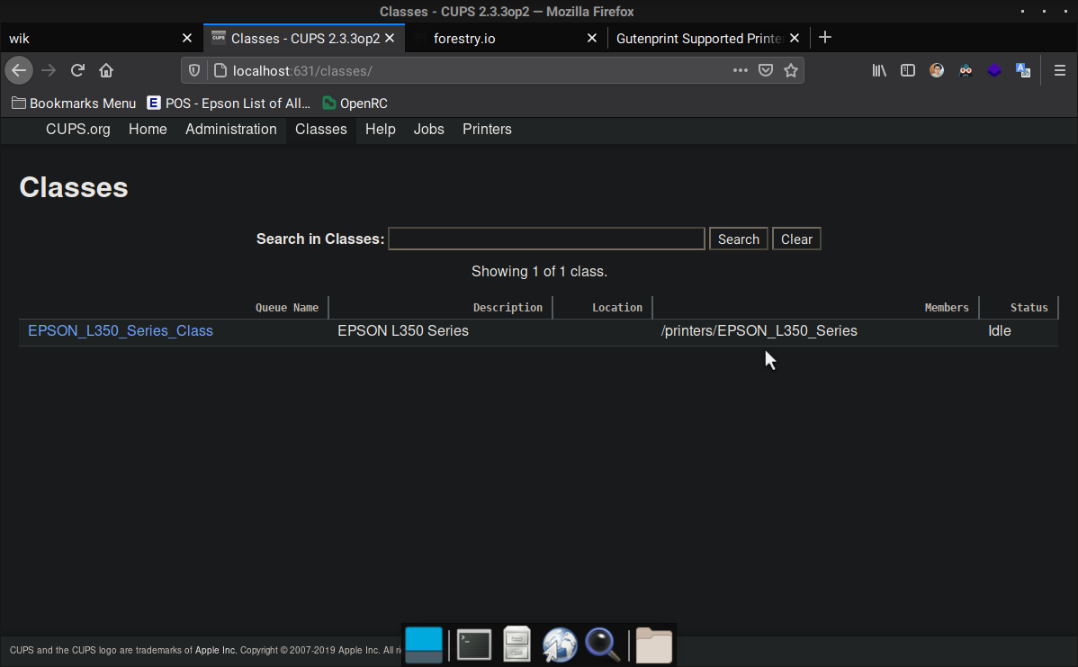Open the Bookmarks Menu folder
Viewport: 1078px width, 667px height.
point(75,104)
